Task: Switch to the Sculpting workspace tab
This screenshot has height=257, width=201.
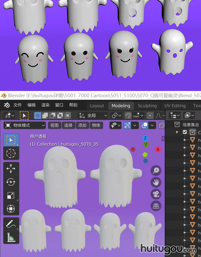Action: click(x=147, y=106)
